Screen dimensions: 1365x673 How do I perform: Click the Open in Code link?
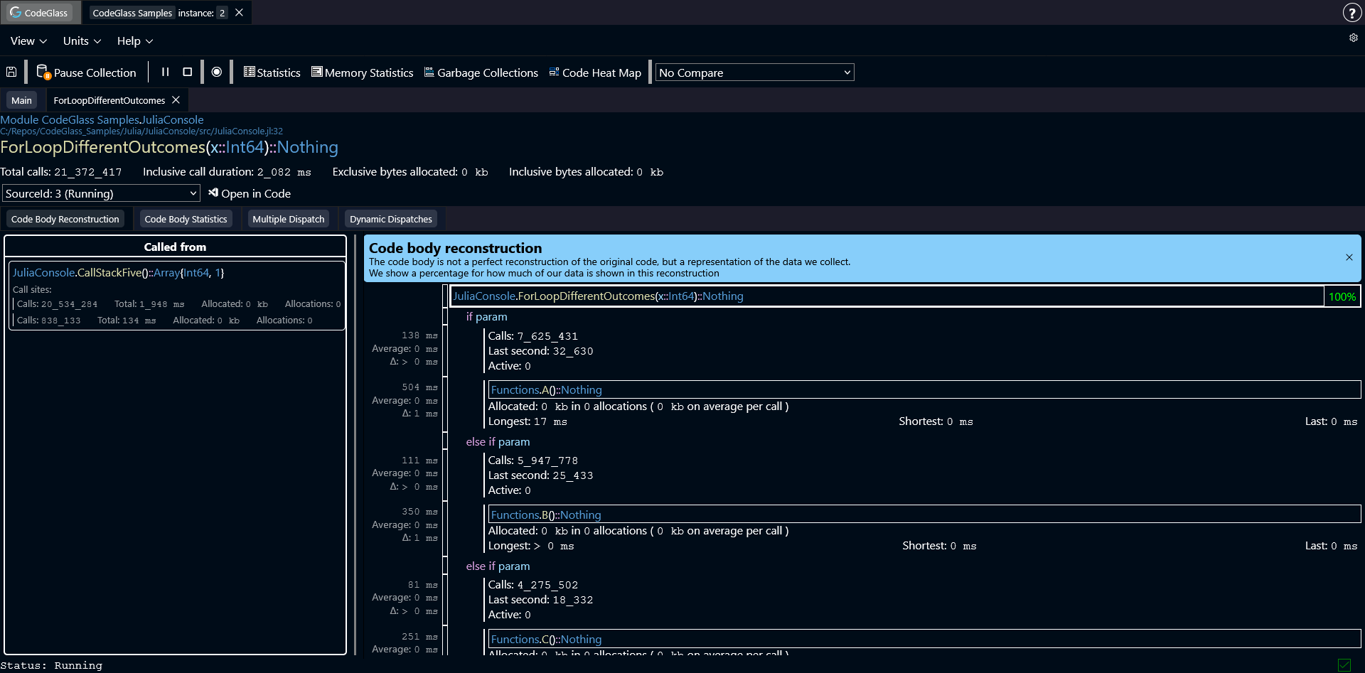click(x=250, y=193)
